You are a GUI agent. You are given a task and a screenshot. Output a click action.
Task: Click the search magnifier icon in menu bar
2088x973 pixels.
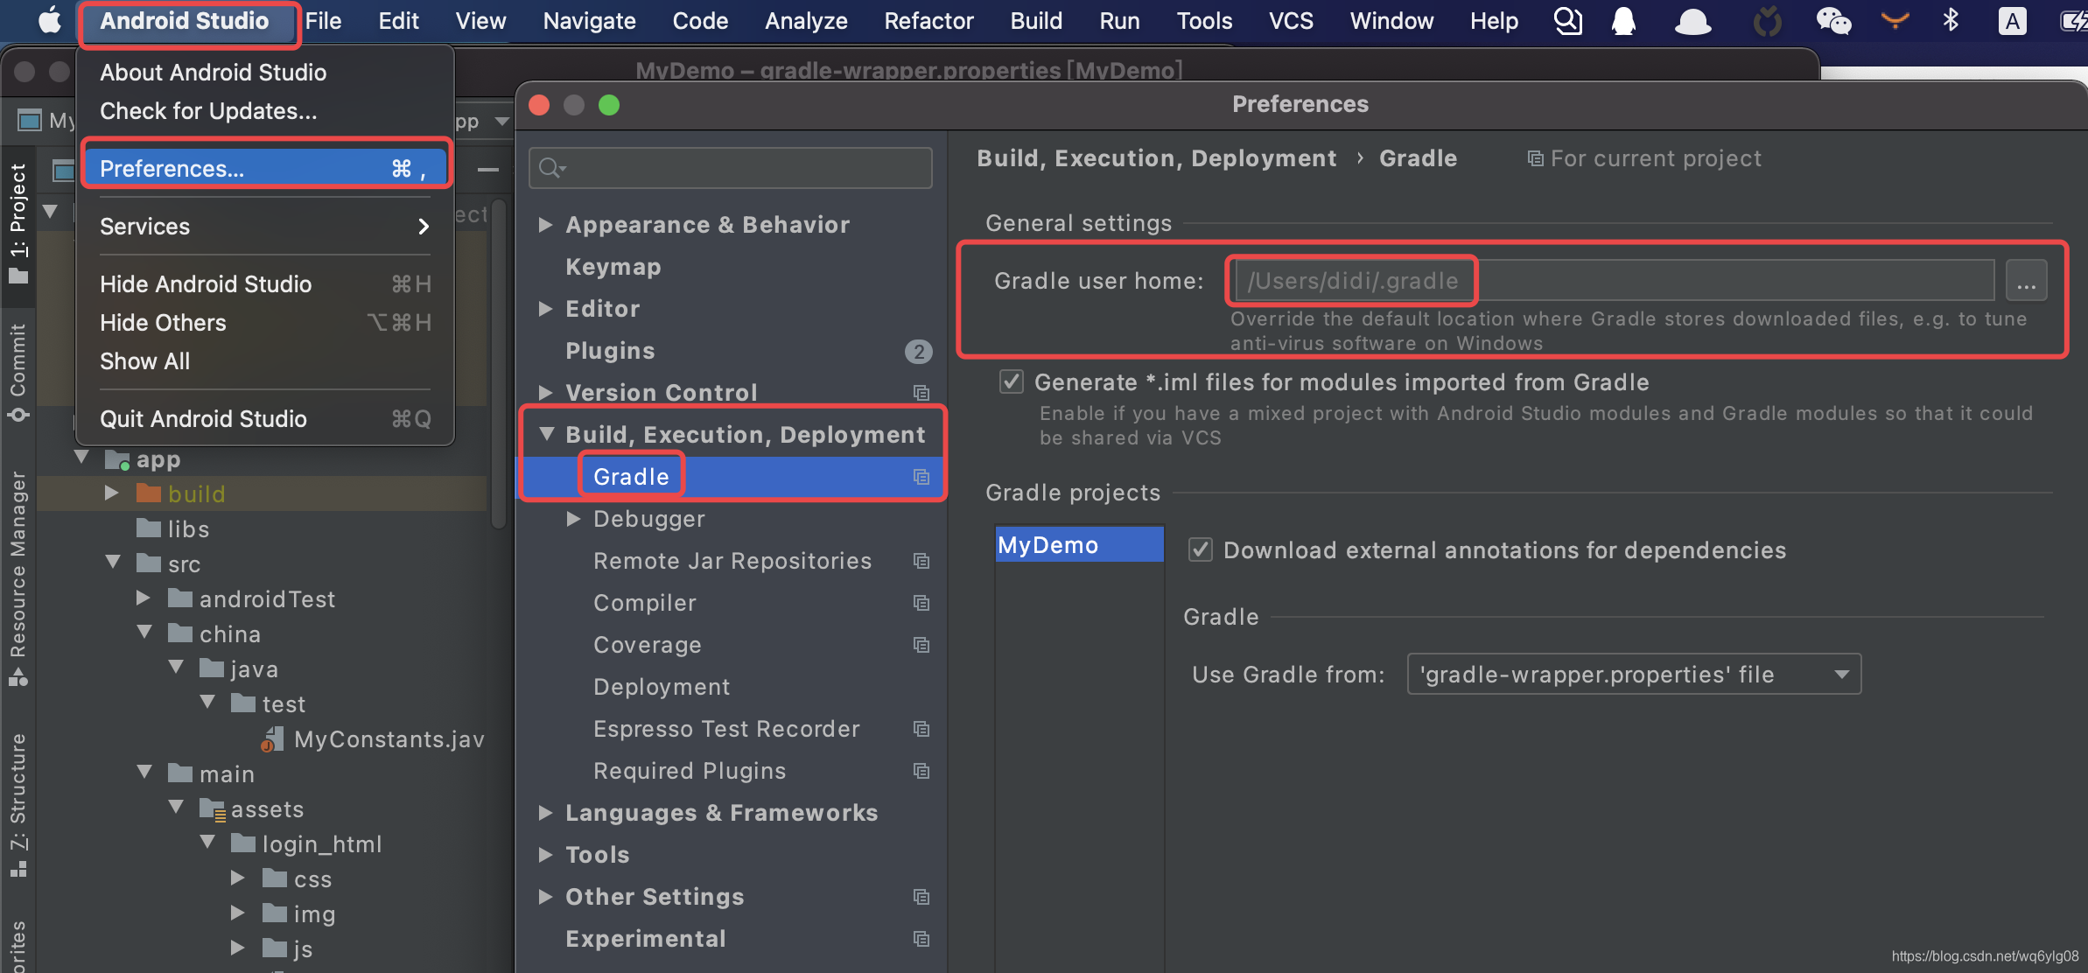pos(1567,20)
